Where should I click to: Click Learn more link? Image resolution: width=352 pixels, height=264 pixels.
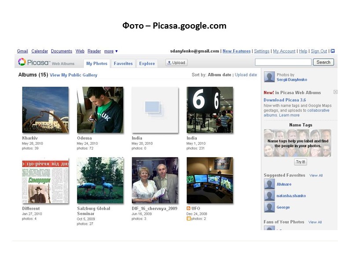(x=289, y=115)
